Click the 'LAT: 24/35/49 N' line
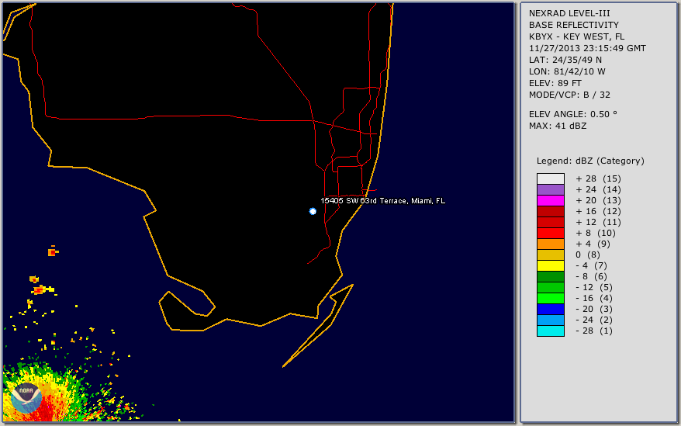This screenshot has height=426, width=681. tap(565, 60)
